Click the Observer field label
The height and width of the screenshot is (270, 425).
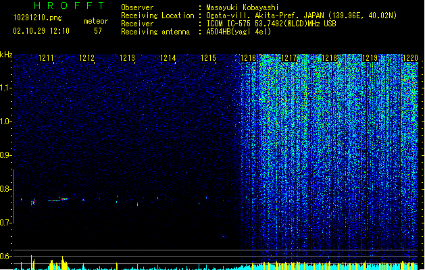(137, 7)
